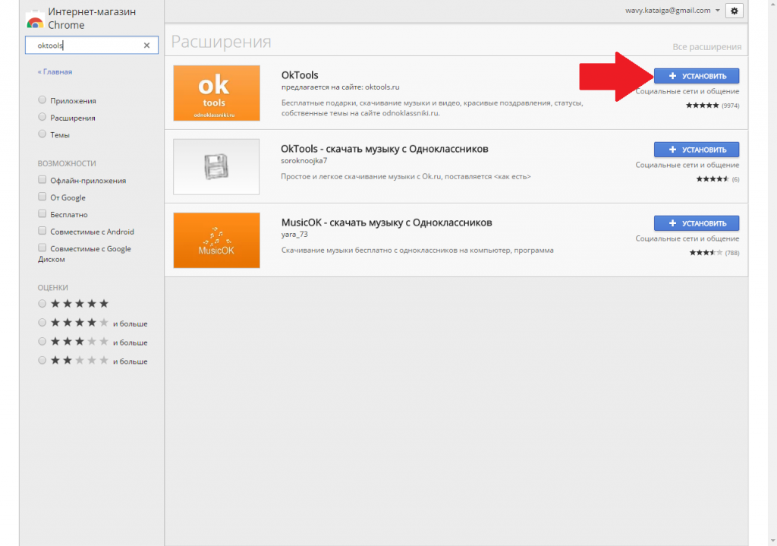This screenshot has height=546, width=777.
Task: Filter by five-star rating
Action: click(42, 303)
